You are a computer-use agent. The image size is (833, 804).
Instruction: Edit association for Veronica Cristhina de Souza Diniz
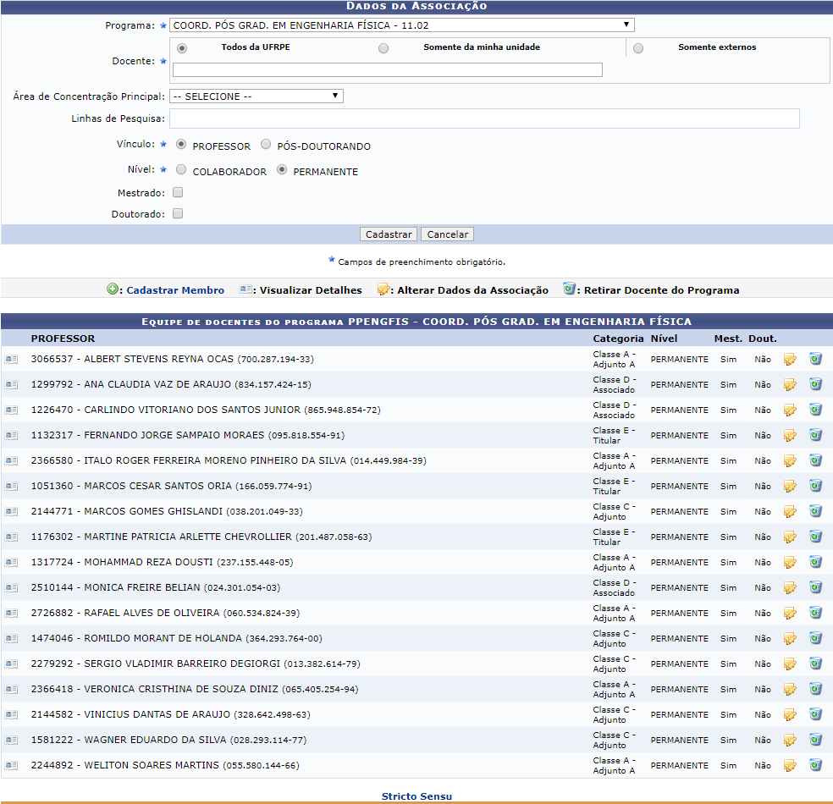click(x=790, y=689)
